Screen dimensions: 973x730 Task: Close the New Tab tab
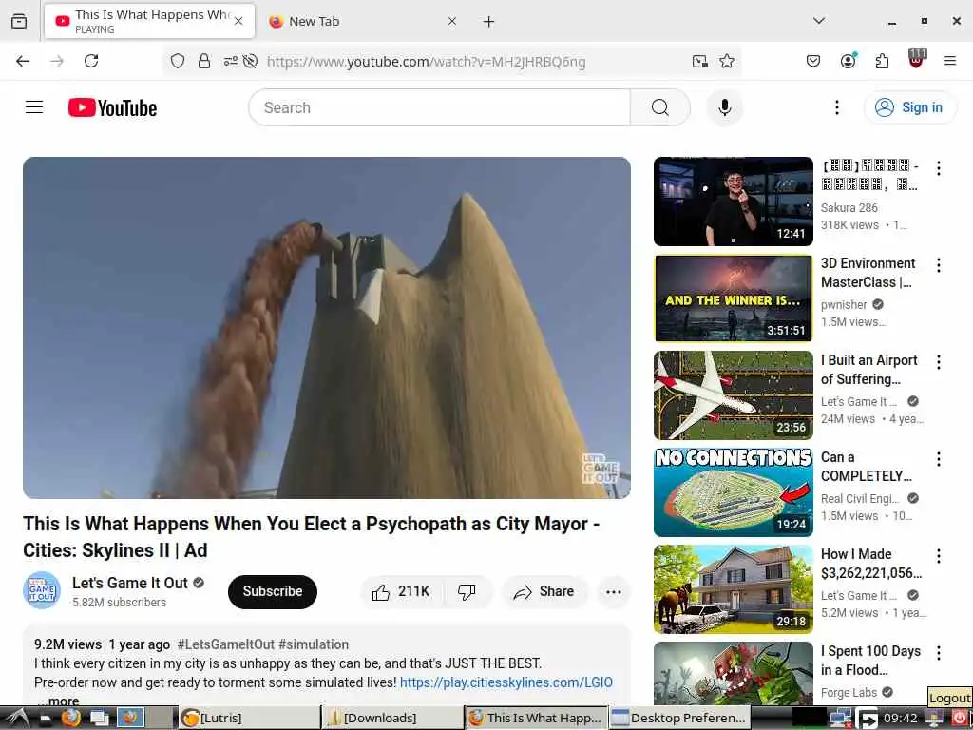click(x=451, y=21)
